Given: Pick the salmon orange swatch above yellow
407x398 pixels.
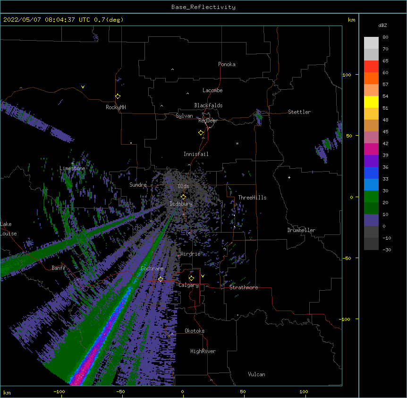Looking at the screenshot, I should coord(371,90).
